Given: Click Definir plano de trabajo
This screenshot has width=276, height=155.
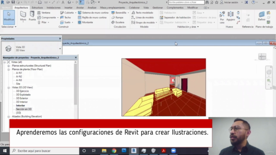Looking at the screenshot, I should (x=262, y=16).
